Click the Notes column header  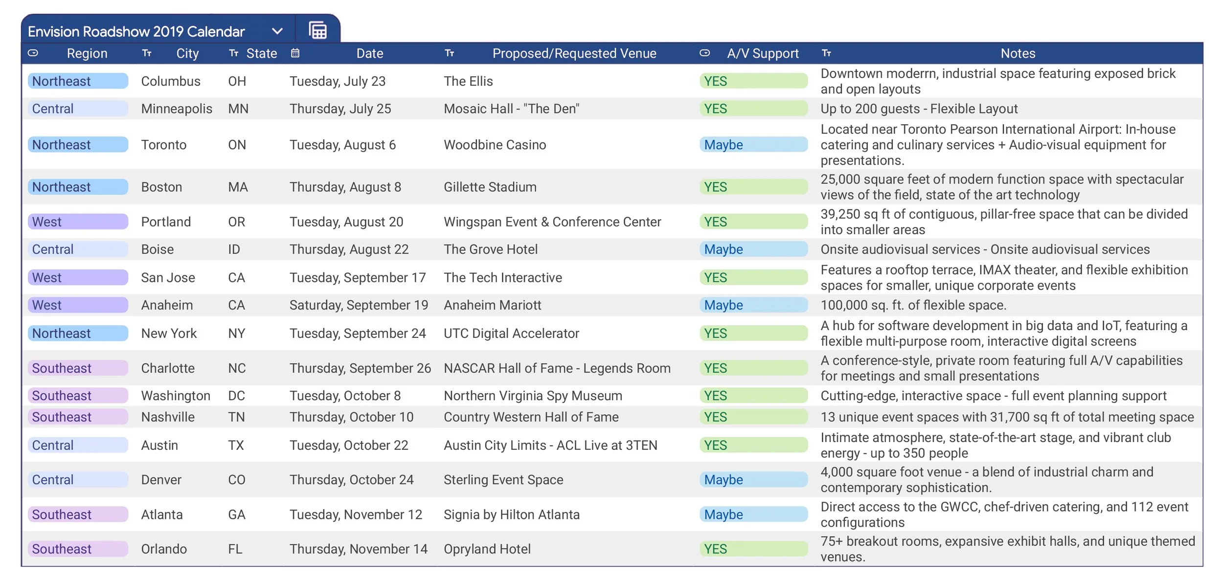click(x=1017, y=54)
